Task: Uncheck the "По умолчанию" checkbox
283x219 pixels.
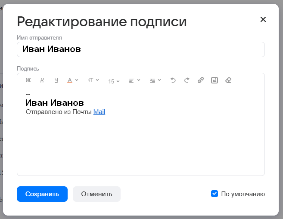Action: [215, 194]
